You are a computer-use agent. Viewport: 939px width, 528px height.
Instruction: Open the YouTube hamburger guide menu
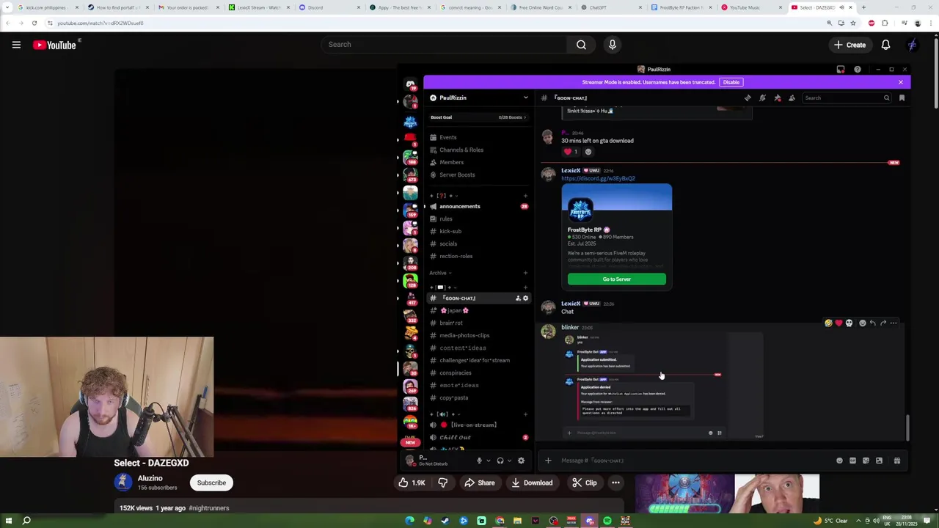tap(16, 45)
